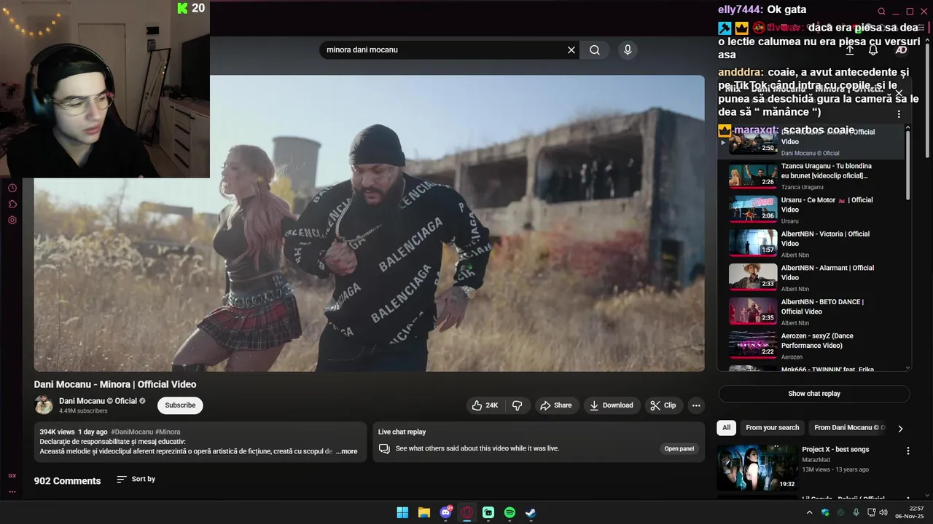
Task: Click the 902 Comments heading
Action: coord(67,481)
